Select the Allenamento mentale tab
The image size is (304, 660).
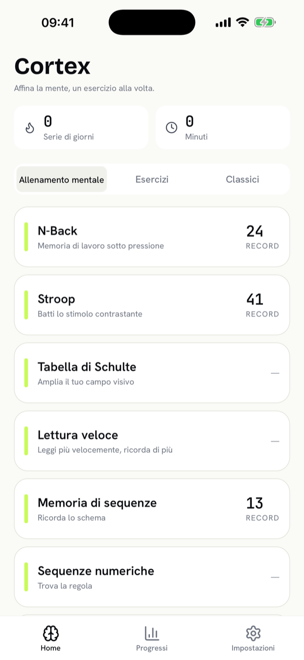61,179
